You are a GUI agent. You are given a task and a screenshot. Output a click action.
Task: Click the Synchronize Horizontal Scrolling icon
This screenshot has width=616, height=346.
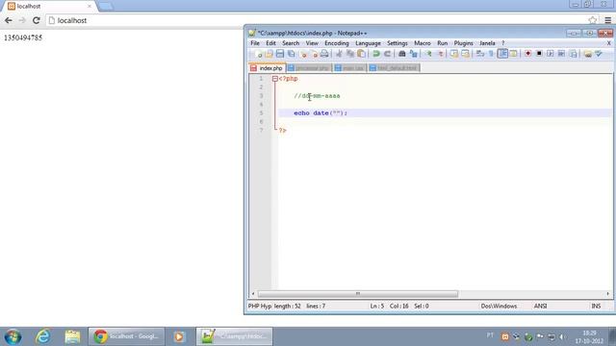click(x=465, y=54)
